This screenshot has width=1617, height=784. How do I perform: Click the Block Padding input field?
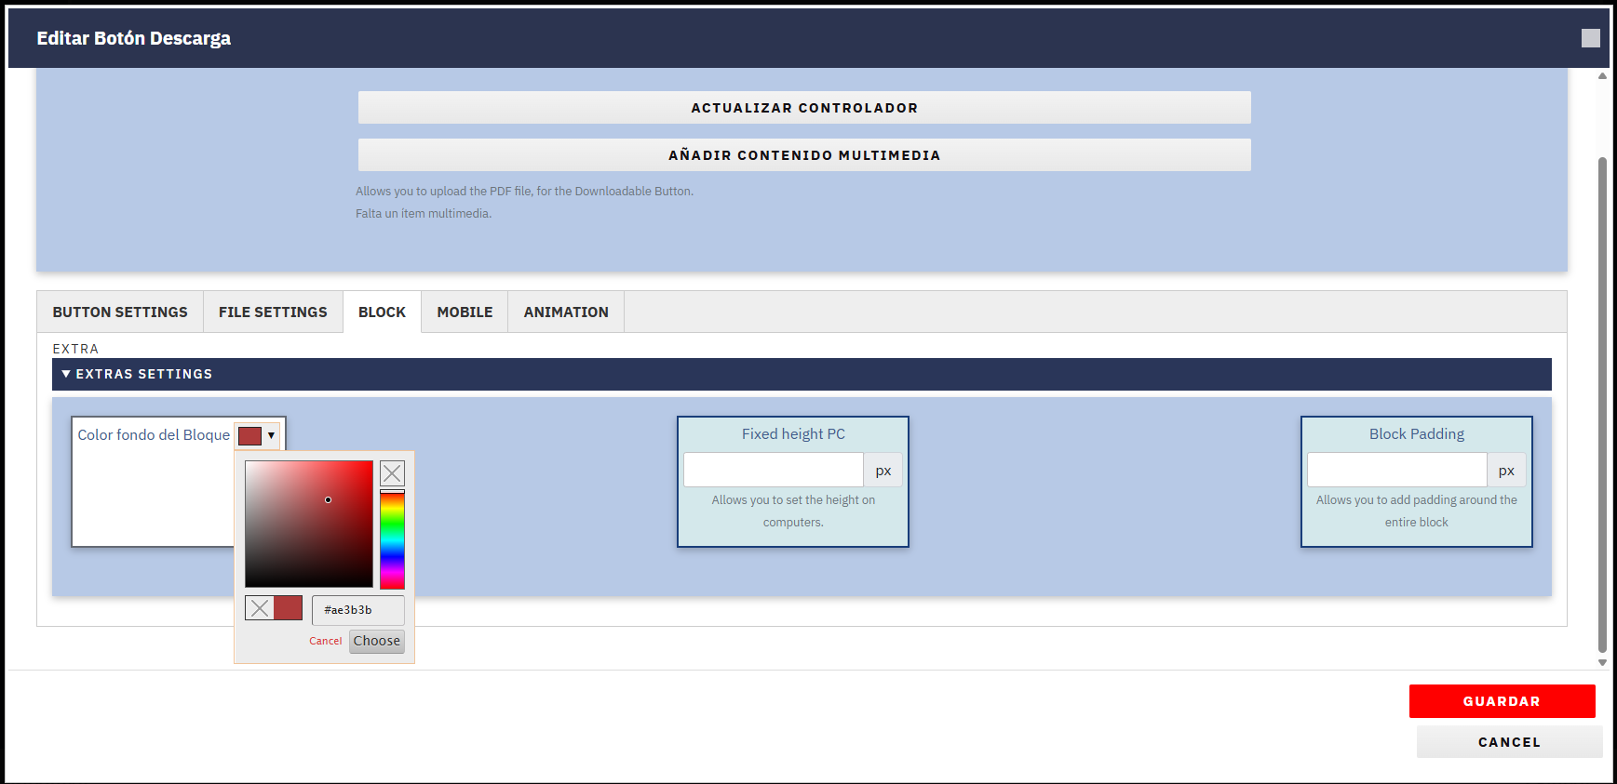coord(1397,470)
